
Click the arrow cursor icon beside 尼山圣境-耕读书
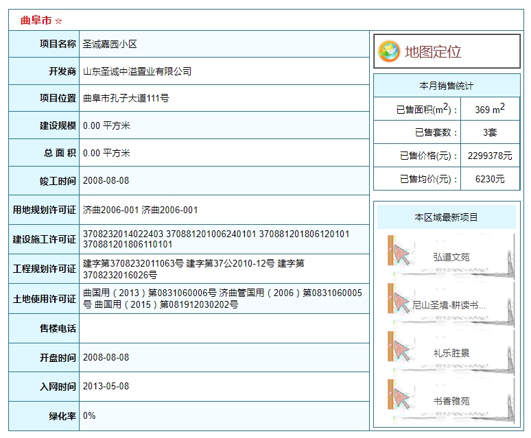(401, 303)
